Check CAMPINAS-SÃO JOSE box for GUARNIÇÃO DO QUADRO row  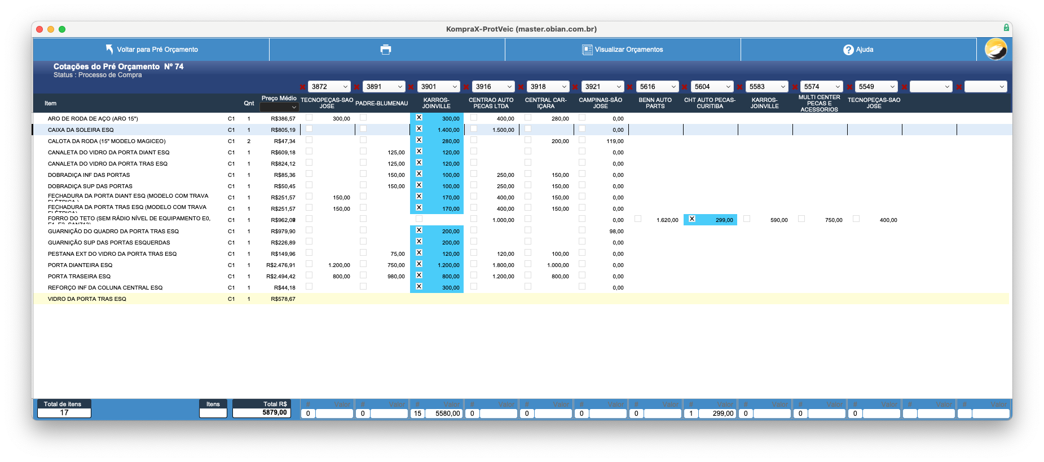pos(582,230)
